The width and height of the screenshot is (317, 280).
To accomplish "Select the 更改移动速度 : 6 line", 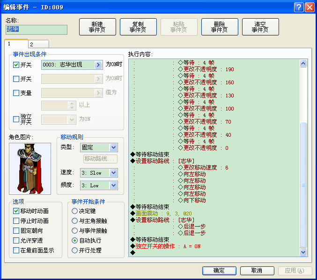I will pyautogui.click(x=203, y=168).
